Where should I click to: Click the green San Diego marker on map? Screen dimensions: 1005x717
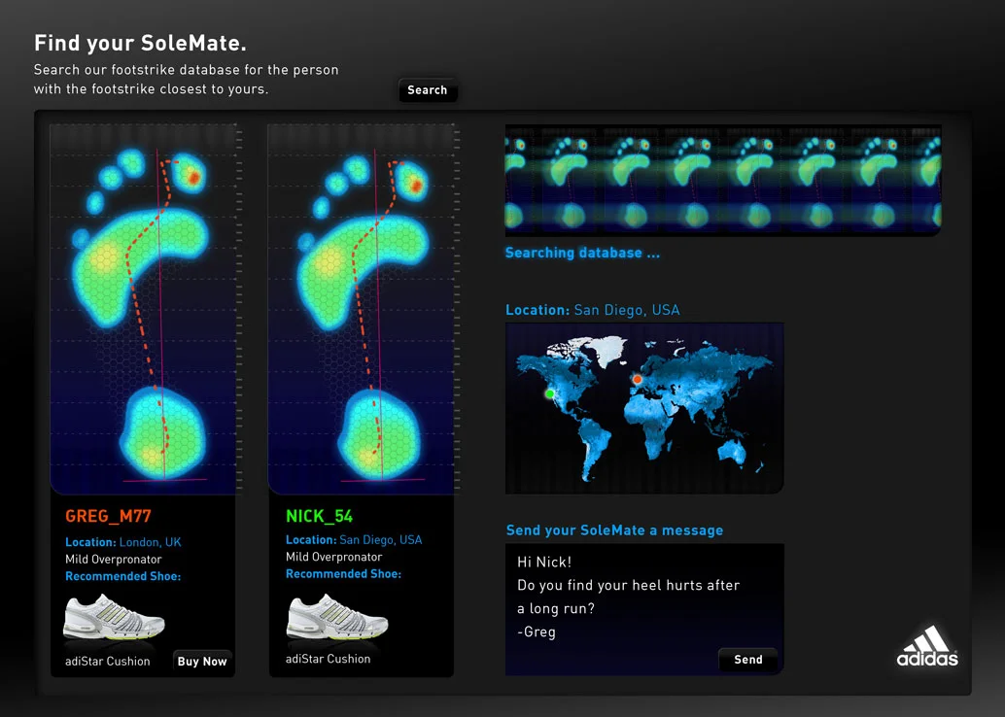(x=549, y=393)
